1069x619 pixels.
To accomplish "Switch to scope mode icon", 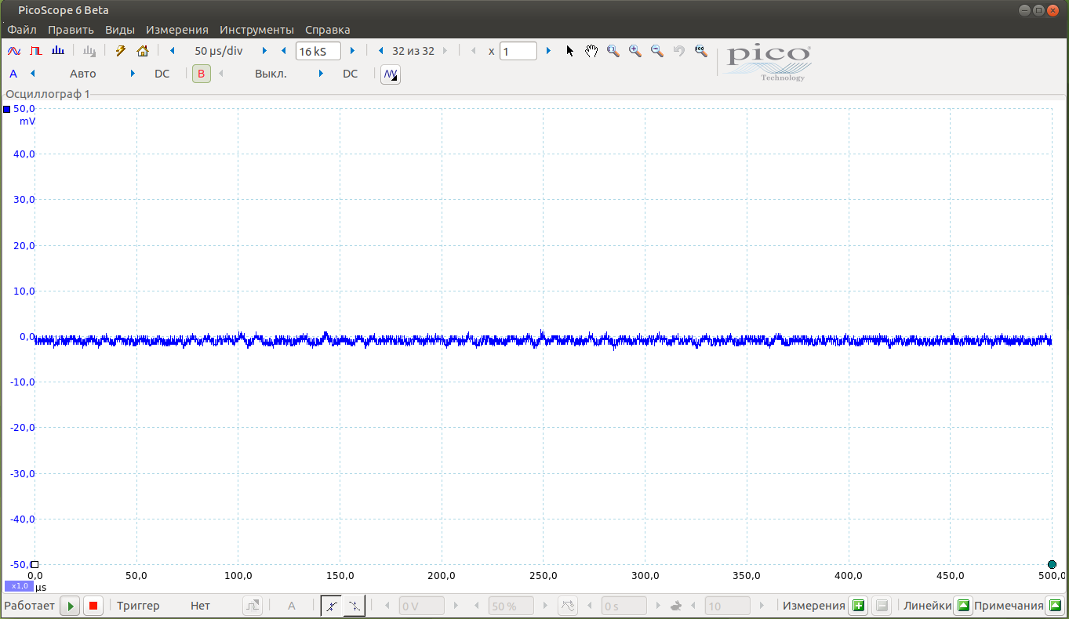I will pos(13,51).
